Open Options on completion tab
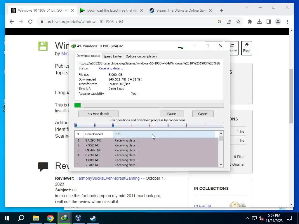Screen dimensions: 299x224 point(141,56)
